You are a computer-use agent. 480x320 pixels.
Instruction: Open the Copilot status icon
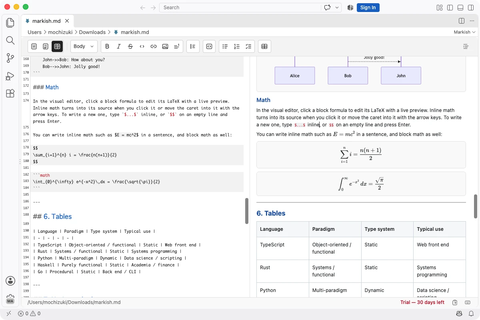tap(460, 314)
